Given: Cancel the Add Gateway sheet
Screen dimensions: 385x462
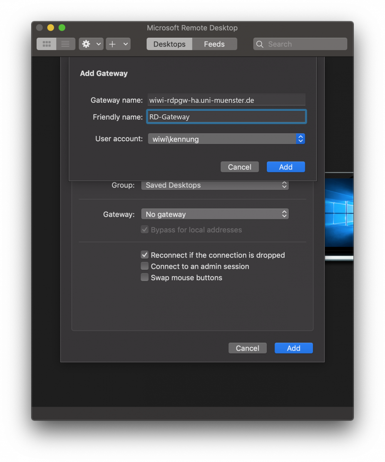Looking at the screenshot, I should tap(239, 167).
